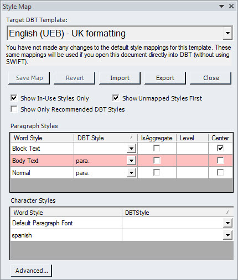This screenshot has height=280, width=238.
Task: Check IsAggregate for Body Text row
Action: pyautogui.click(x=157, y=160)
